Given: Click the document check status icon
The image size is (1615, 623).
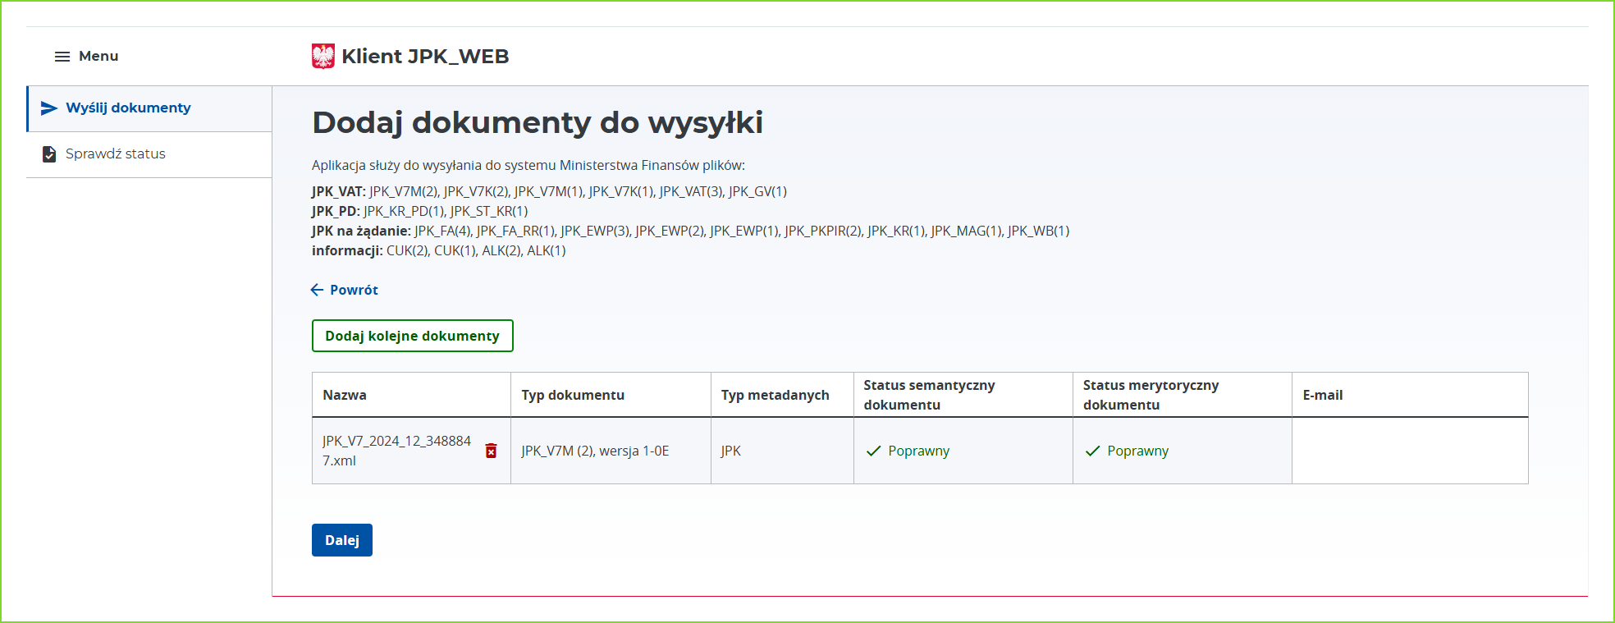Looking at the screenshot, I should 49,154.
